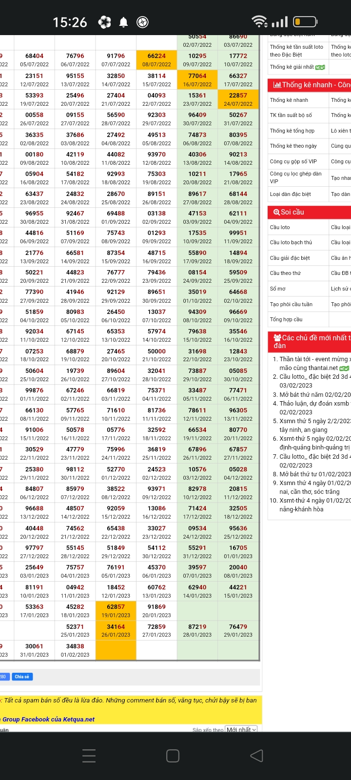Open Thống kê giải nhất link

[292, 67]
